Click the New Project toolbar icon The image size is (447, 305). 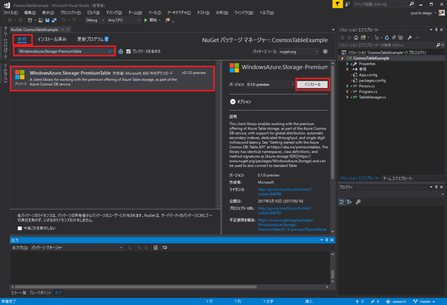pyautogui.click(x=30, y=20)
